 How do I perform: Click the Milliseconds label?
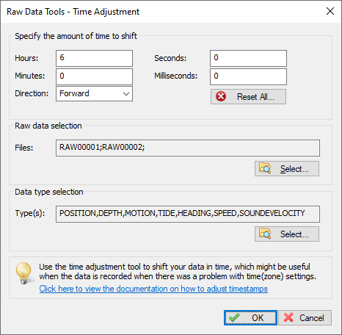point(175,76)
